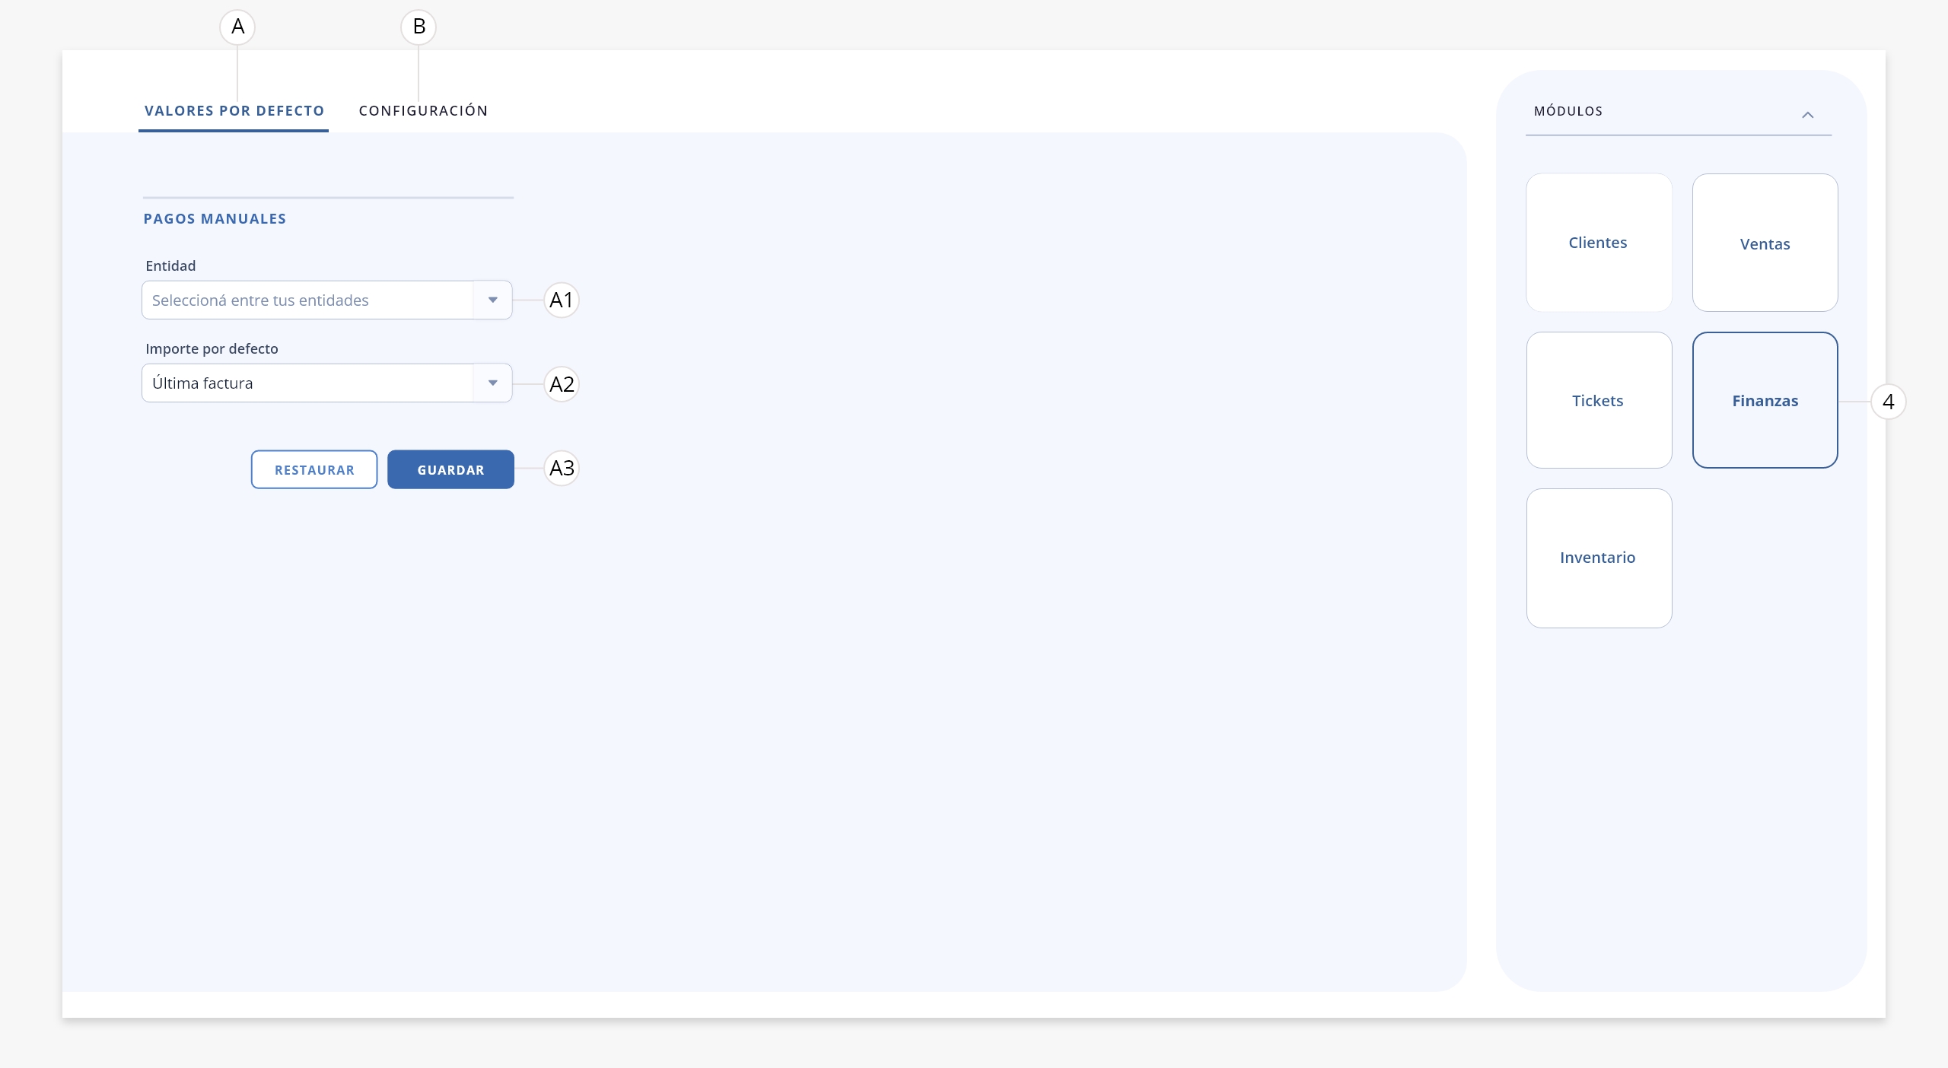This screenshot has width=1948, height=1068.
Task: Click the number 4 badge beside Finanzas
Action: click(x=1888, y=402)
